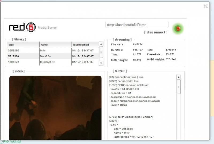Screen dimensions: 214x144
Task: Click the output line 'connected?: true'
Action: pyautogui.click(x=124, y=81)
